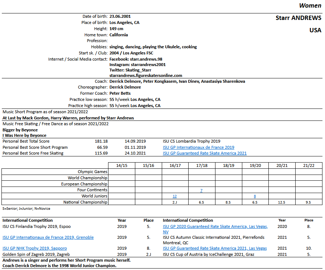Select 'ISU CS Cup of Austria by IceChallenge 2021, Graz'

click(x=209, y=254)
